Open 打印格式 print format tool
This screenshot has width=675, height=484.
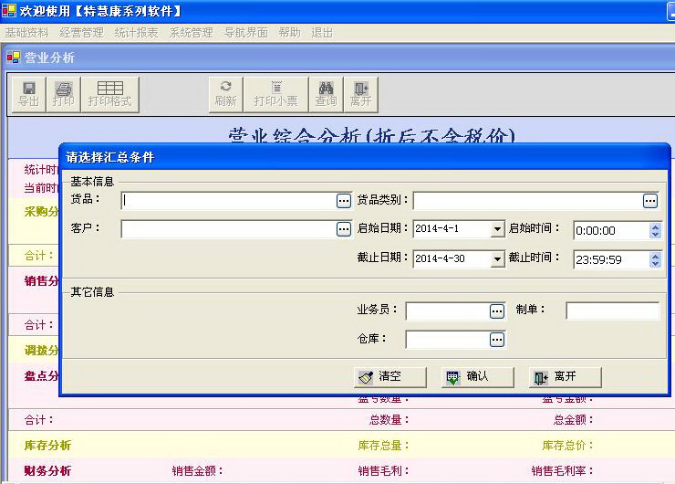(109, 94)
